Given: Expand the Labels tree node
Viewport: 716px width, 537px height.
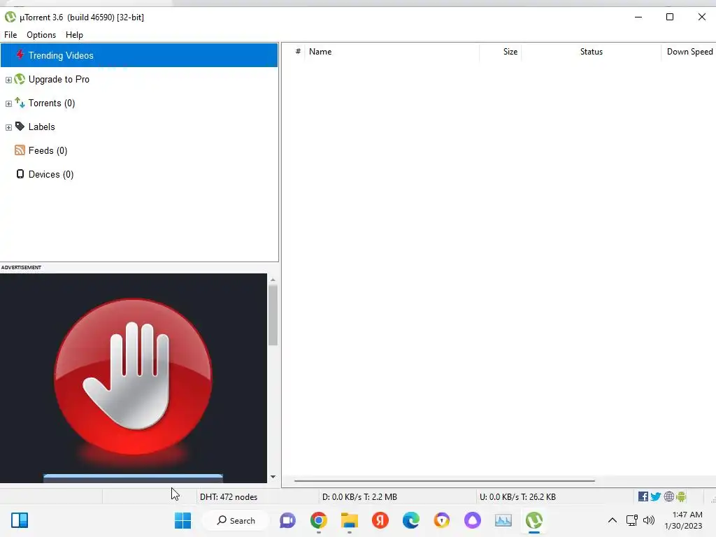Looking at the screenshot, I should coord(8,127).
